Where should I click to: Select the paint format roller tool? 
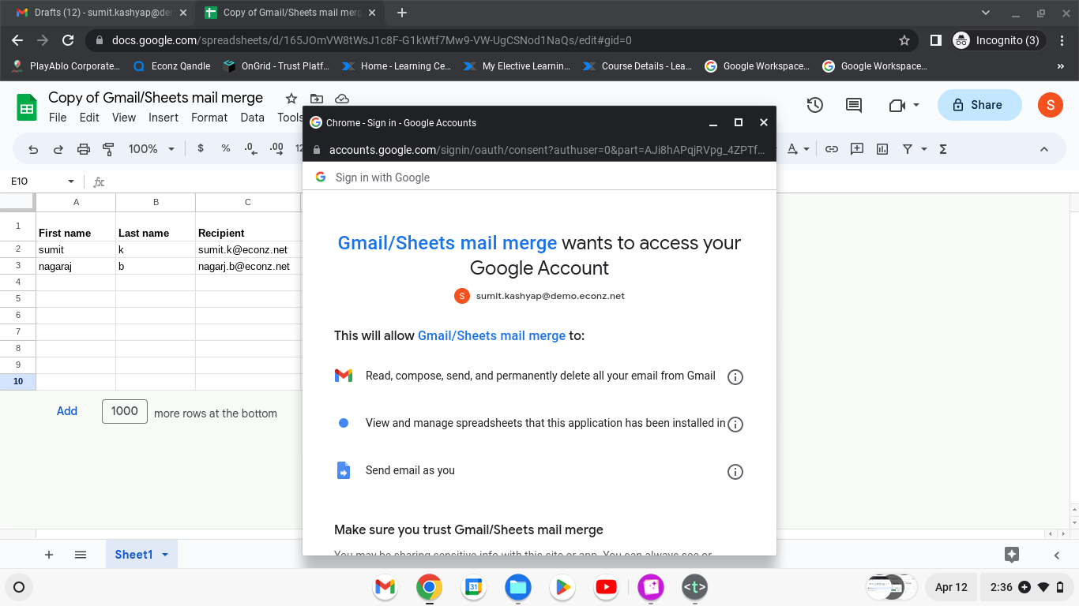109,149
